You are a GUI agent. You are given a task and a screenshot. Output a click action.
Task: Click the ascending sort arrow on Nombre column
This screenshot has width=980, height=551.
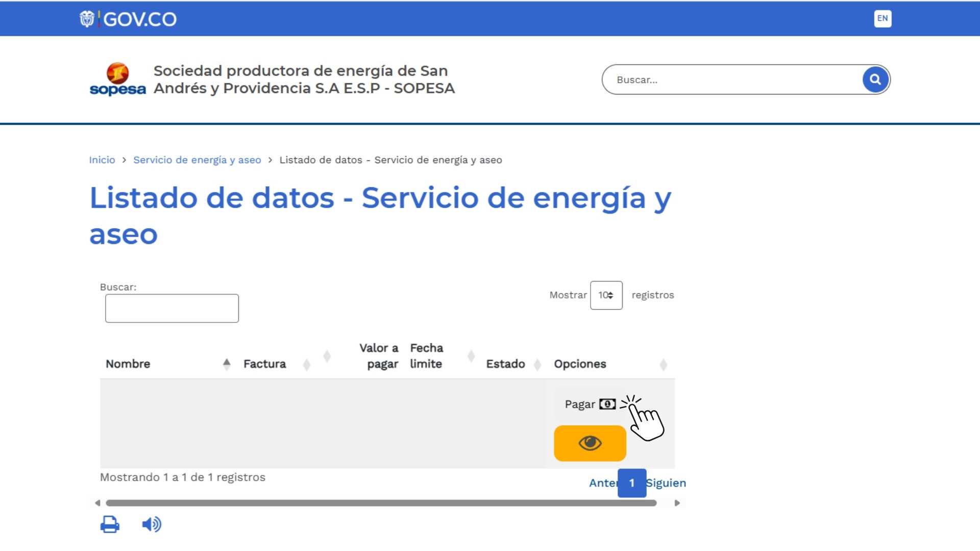click(227, 363)
